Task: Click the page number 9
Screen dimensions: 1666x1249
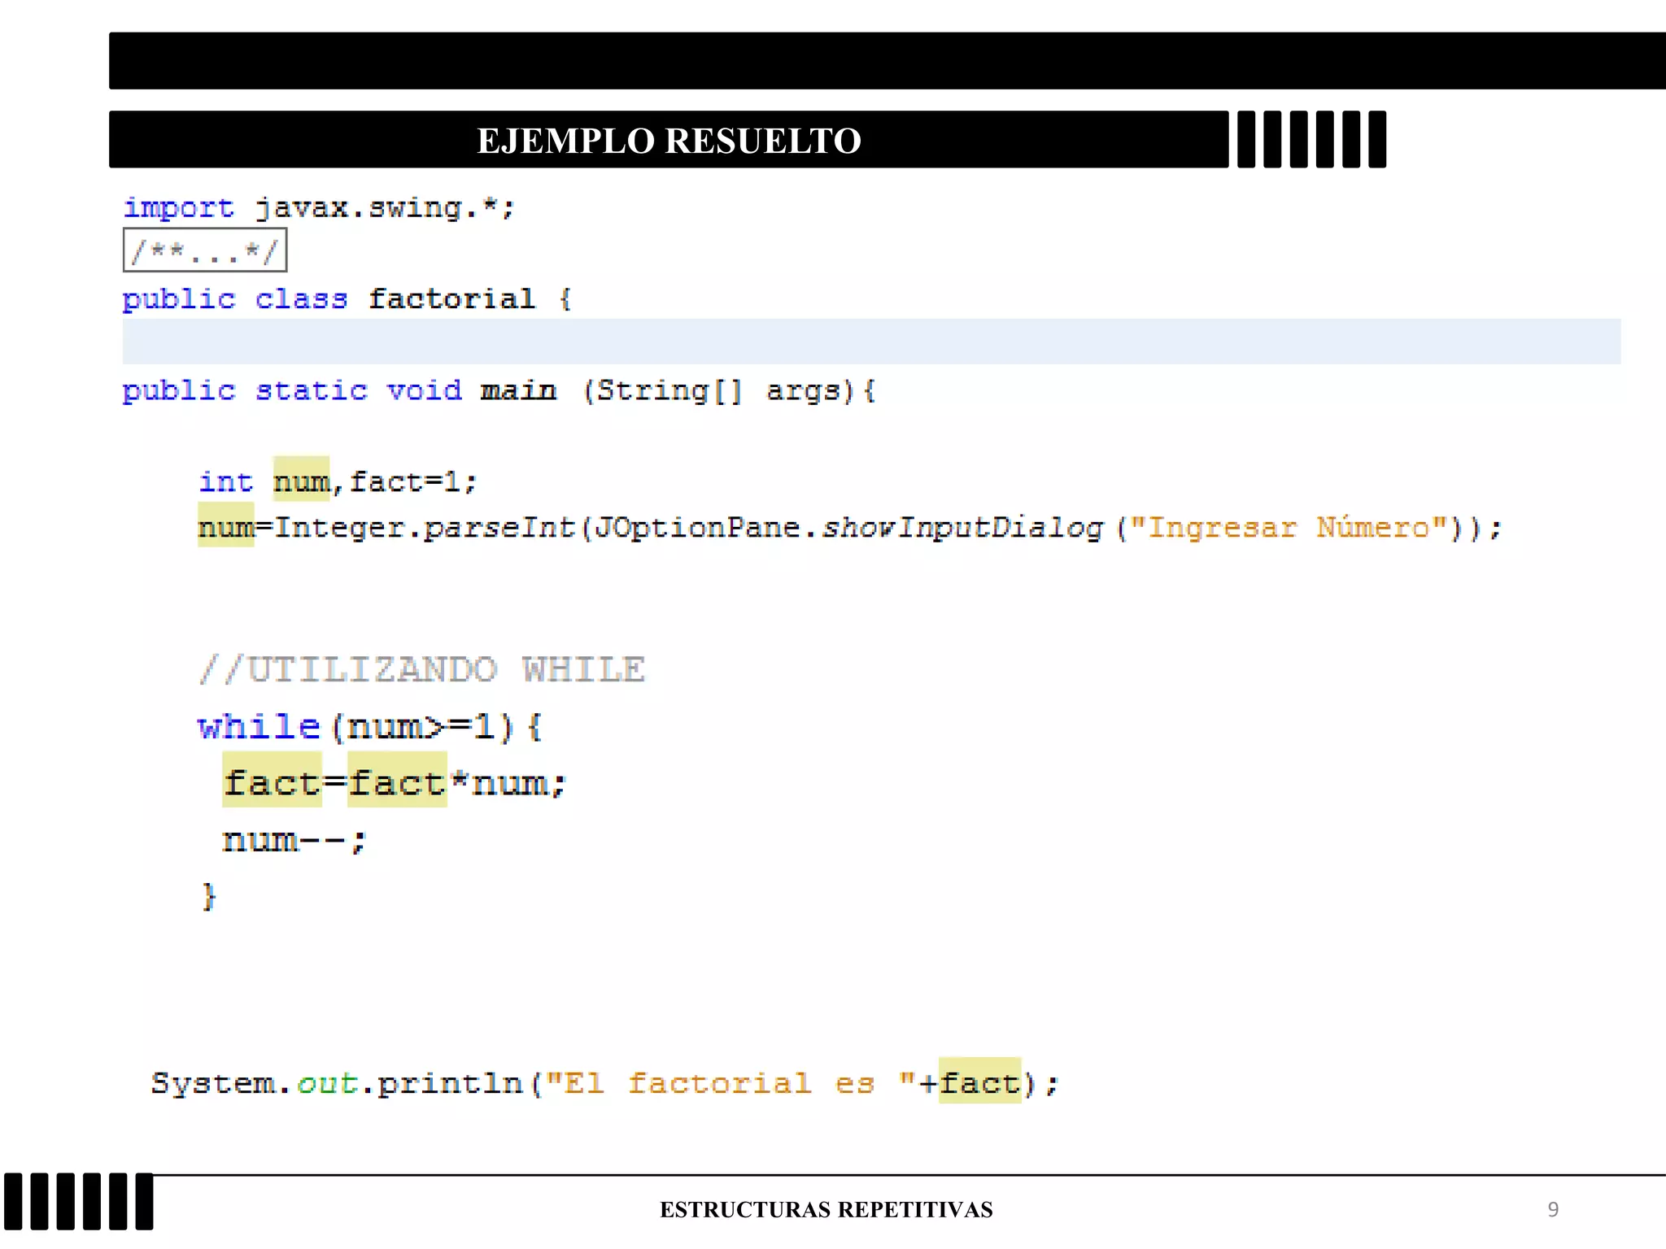Action: [1553, 1210]
